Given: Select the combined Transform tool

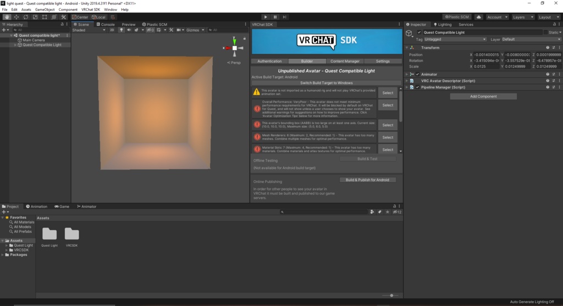Looking at the screenshot, I should tap(54, 17).
